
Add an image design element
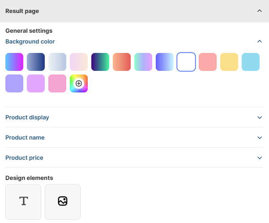coord(63,201)
